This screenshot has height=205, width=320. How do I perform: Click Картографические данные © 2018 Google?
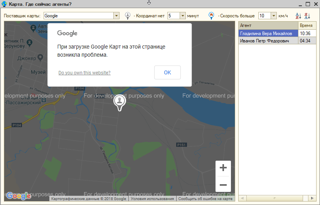[89, 199]
